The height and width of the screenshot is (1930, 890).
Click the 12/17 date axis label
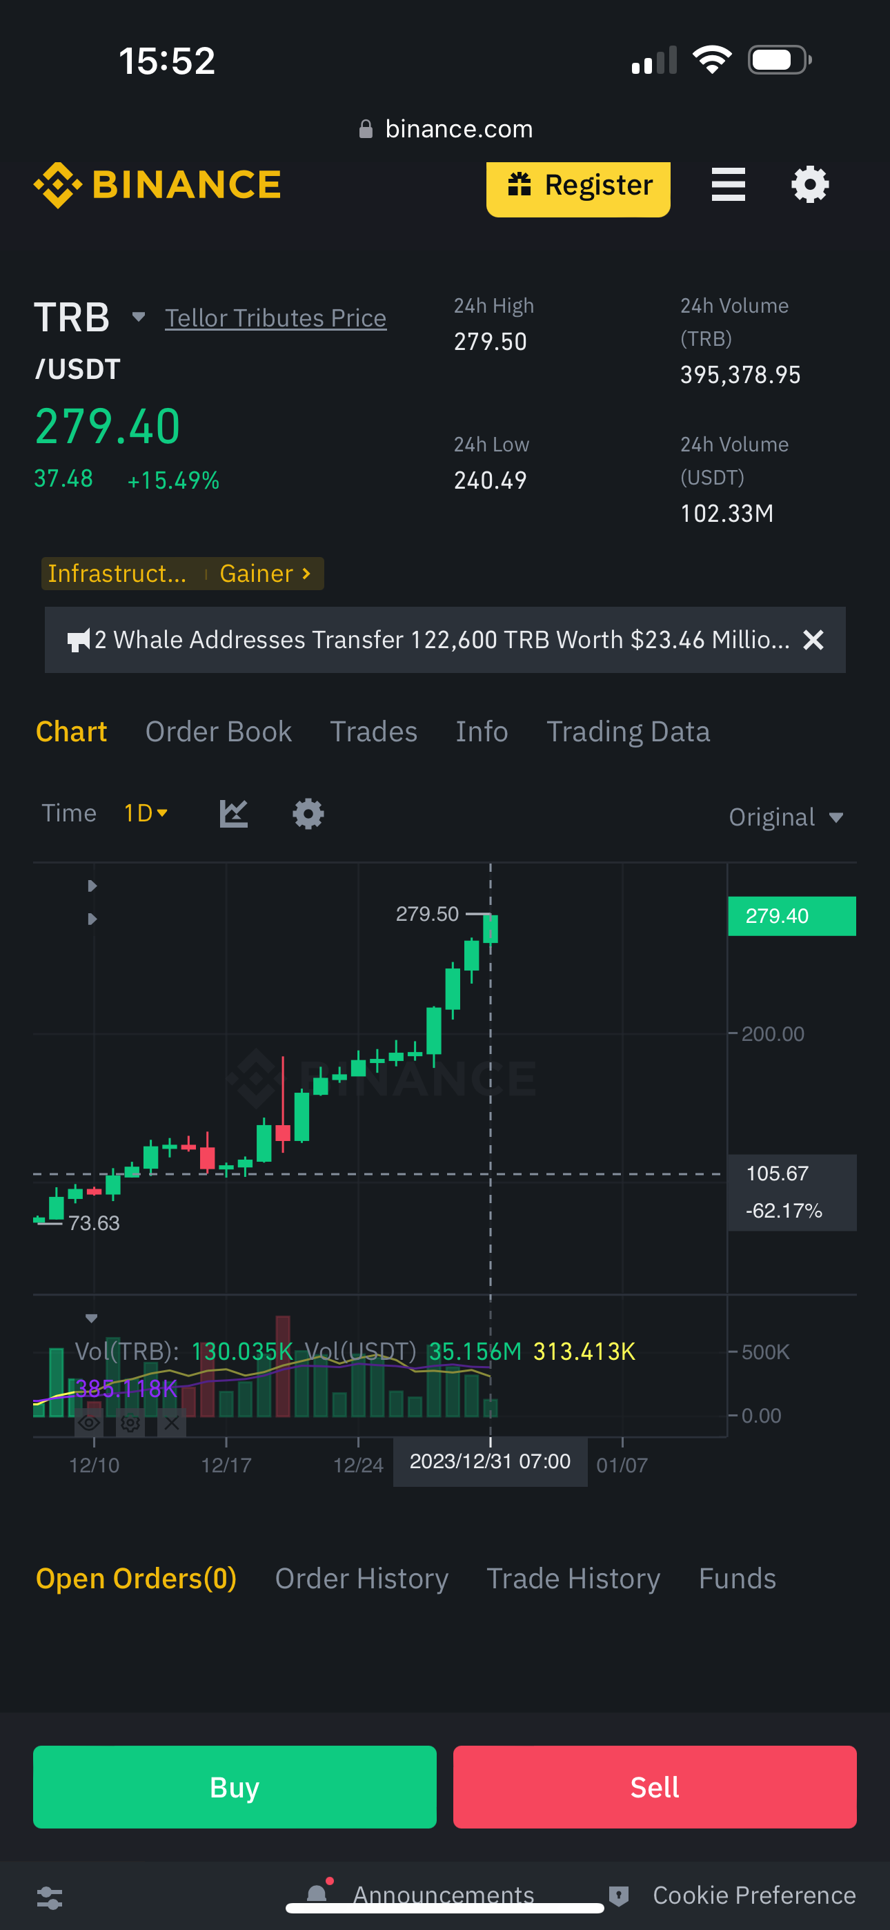(x=226, y=1465)
